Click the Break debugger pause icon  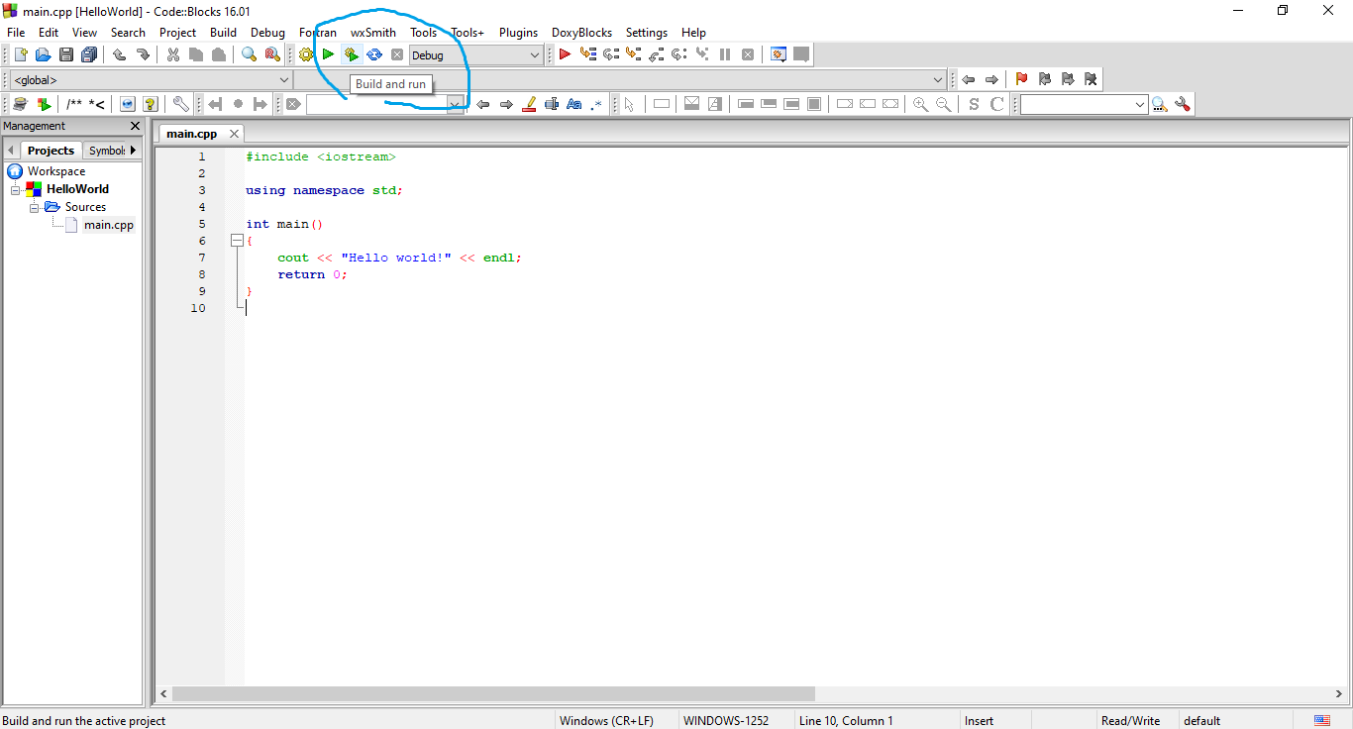pos(725,54)
